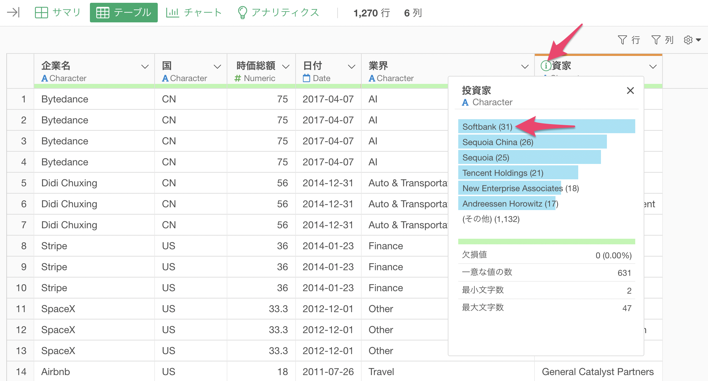
Task: Click the Sequoia (25) bar
Action: coord(530,157)
